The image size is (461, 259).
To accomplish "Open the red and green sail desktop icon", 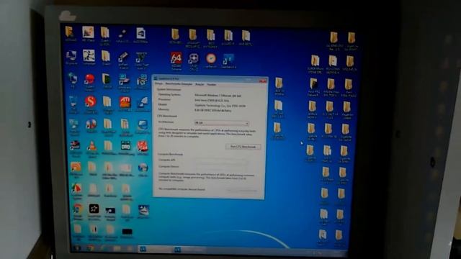I will tap(77, 188).
